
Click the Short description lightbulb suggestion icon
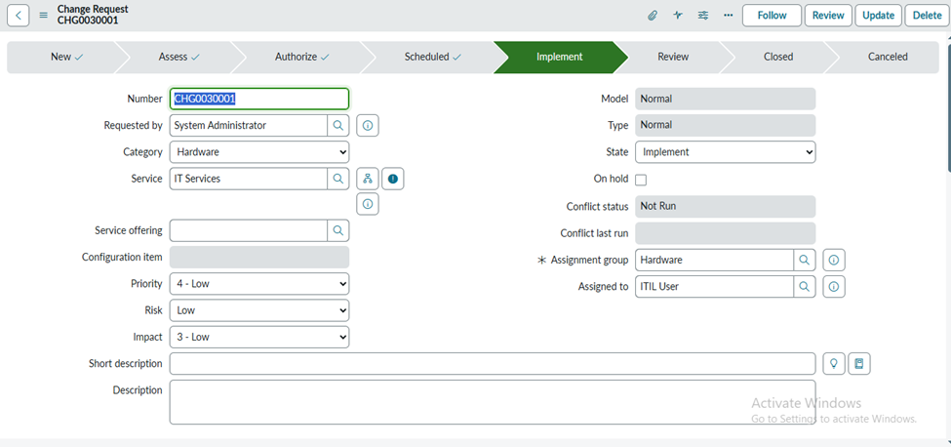click(834, 364)
